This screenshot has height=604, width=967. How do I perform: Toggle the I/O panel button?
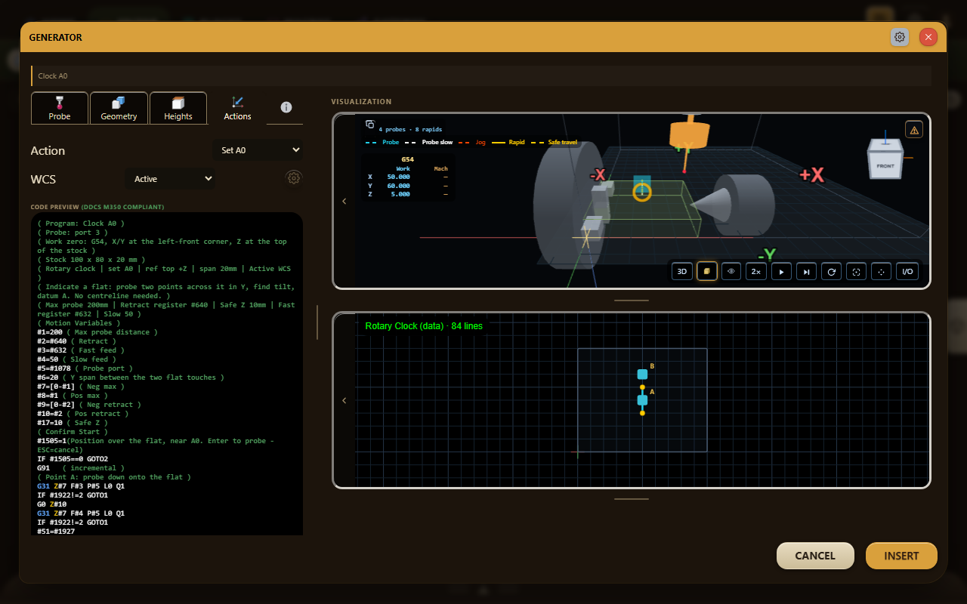point(907,271)
